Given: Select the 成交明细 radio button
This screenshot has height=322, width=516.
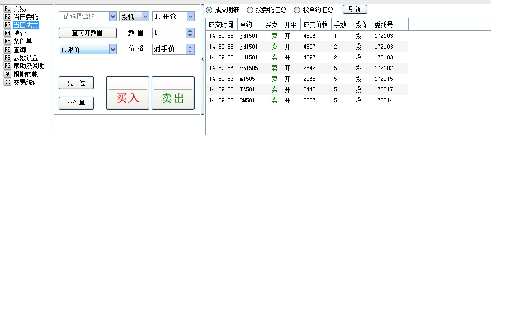Looking at the screenshot, I should 209,10.
